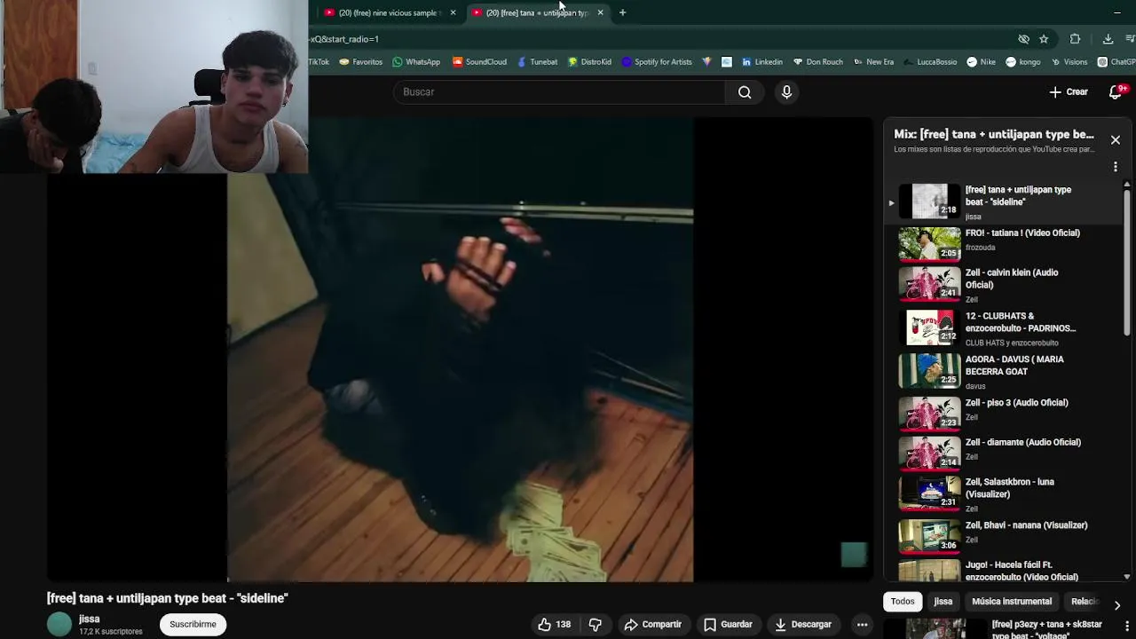Open the SoundCloud bookmark
This screenshot has width=1136, height=639.
coord(479,62)
